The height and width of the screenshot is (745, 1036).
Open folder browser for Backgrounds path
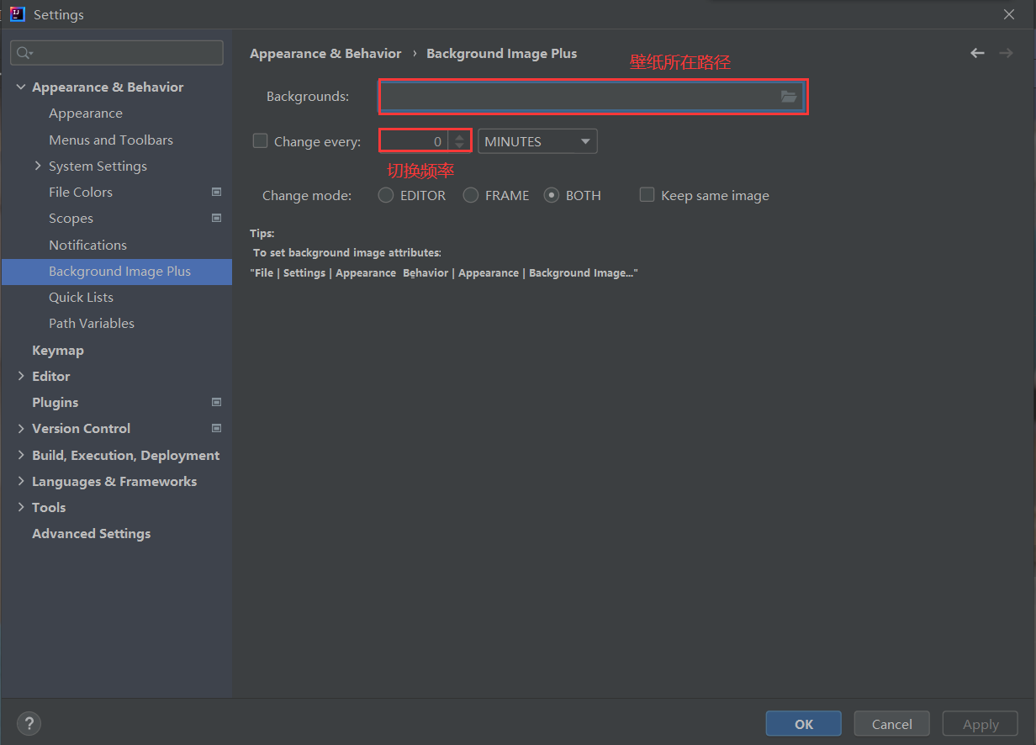tap(788, 97)
